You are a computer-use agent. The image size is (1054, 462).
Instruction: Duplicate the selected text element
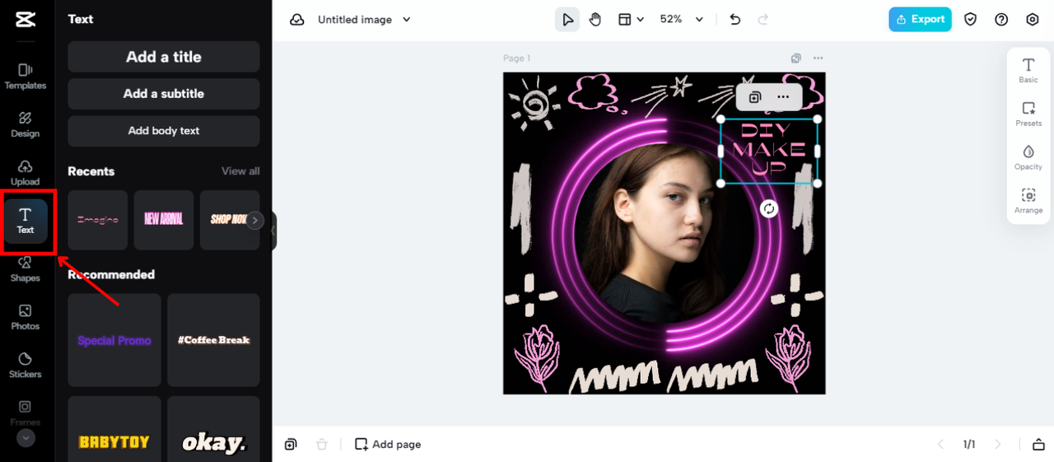[755, 97]
